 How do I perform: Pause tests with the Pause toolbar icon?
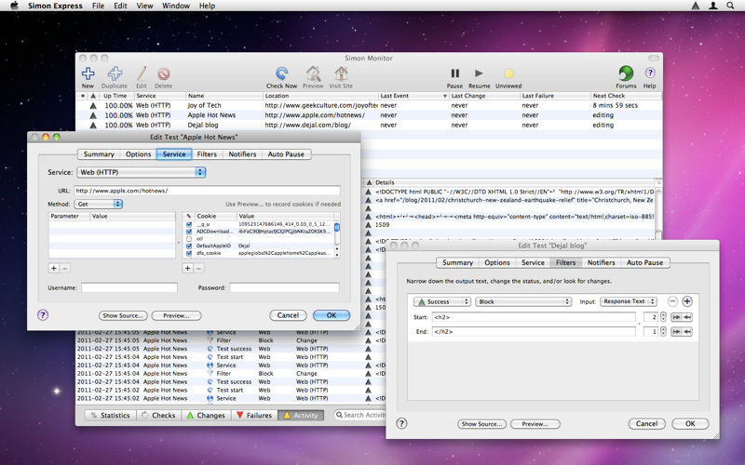click(454, 73)
